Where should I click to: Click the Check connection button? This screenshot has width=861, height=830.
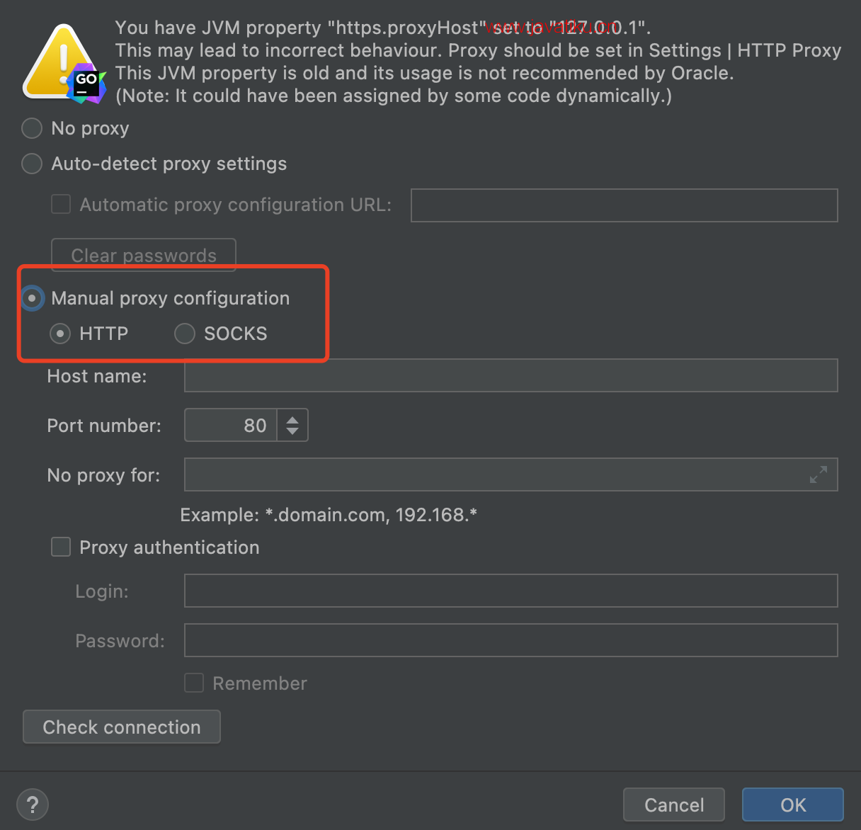coord(122,727)
